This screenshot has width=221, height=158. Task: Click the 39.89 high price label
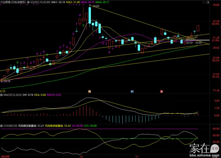[95, 6]
